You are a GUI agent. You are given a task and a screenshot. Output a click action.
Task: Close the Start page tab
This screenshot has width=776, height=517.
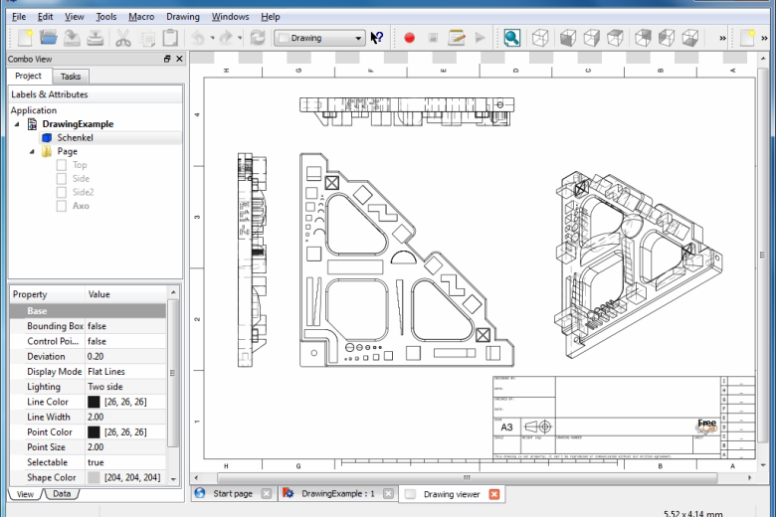[x=267, y=494]
